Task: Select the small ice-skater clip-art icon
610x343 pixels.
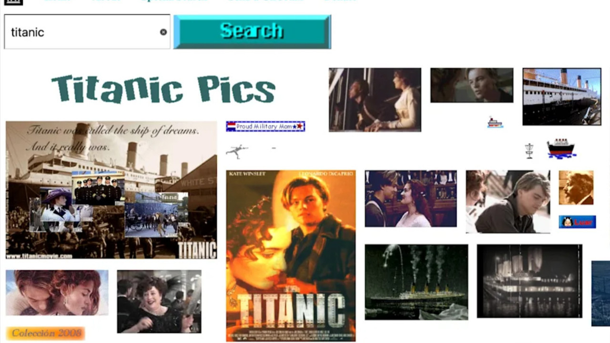Action: (x=237, y=150)
